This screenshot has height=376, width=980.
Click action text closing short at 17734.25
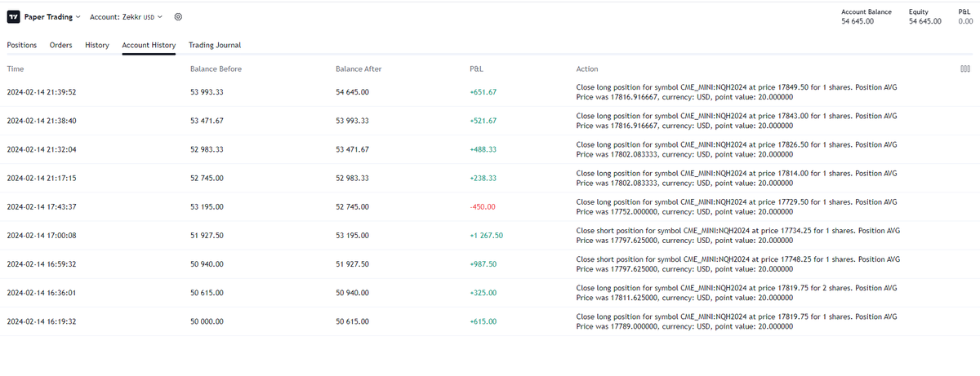[738, 235]
